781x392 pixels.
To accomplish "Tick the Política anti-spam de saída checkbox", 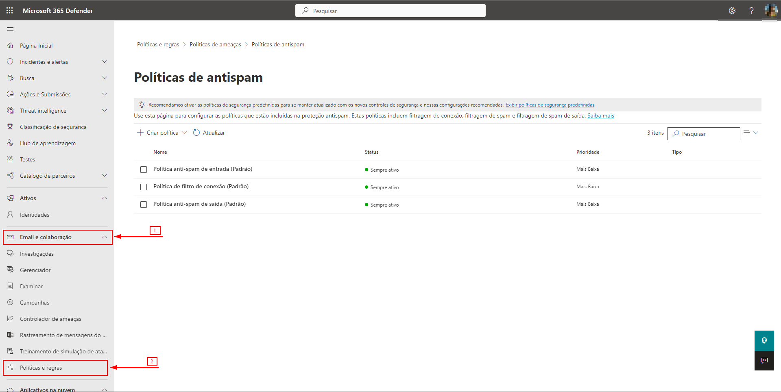I will click(144, 205).
